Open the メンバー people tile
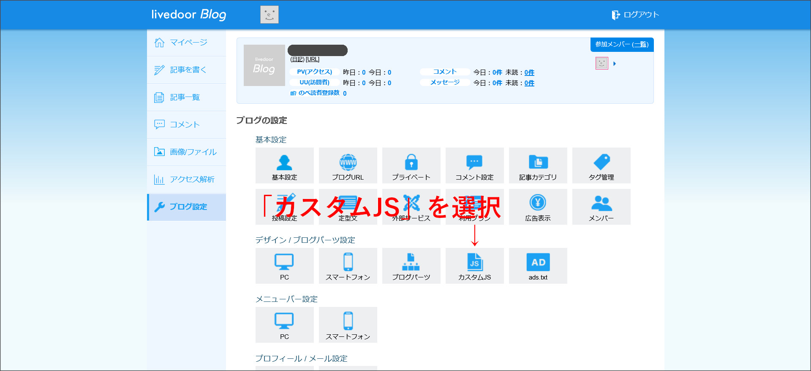The width and height of the screenshot is (811, 371). point(601,207)
